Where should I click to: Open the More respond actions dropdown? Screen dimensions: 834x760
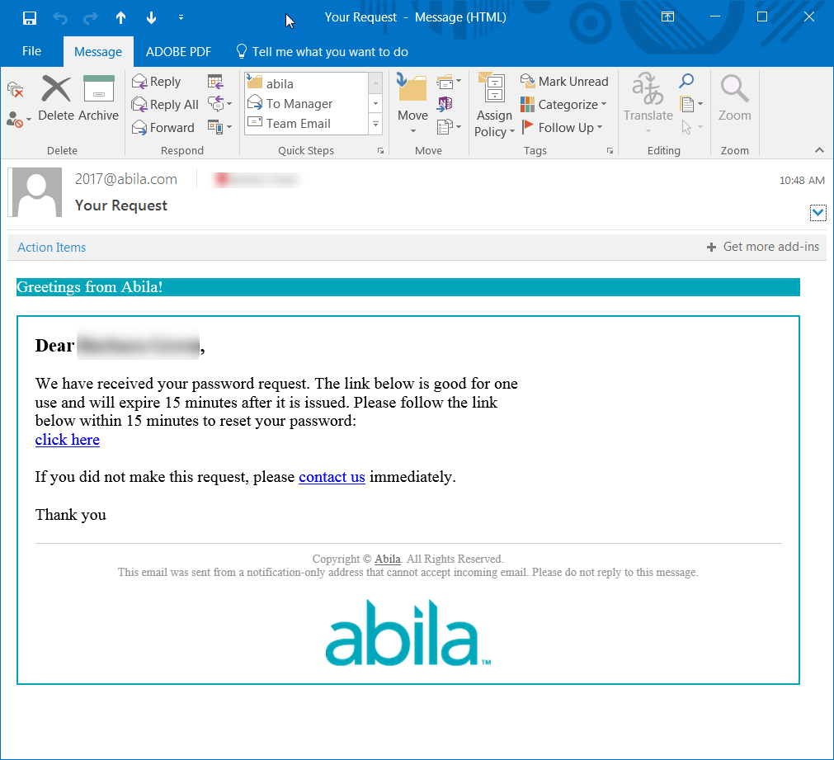pos(219,127)
